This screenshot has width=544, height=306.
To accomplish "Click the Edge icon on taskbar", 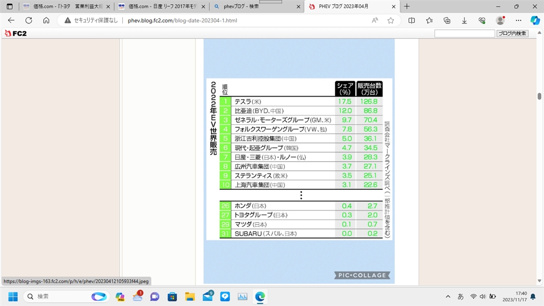I will point(260,296).
